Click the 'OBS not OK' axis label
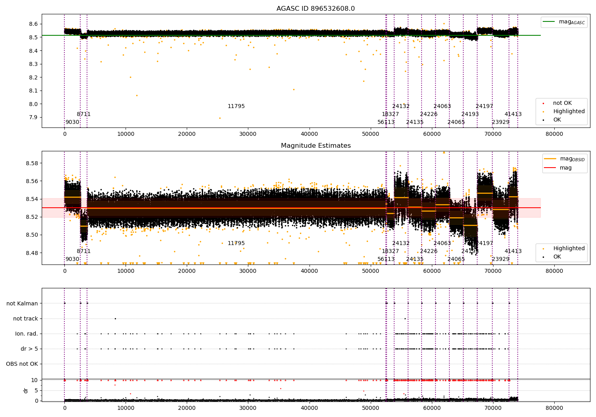Screen dimensions: 596x417 (22, 364)
